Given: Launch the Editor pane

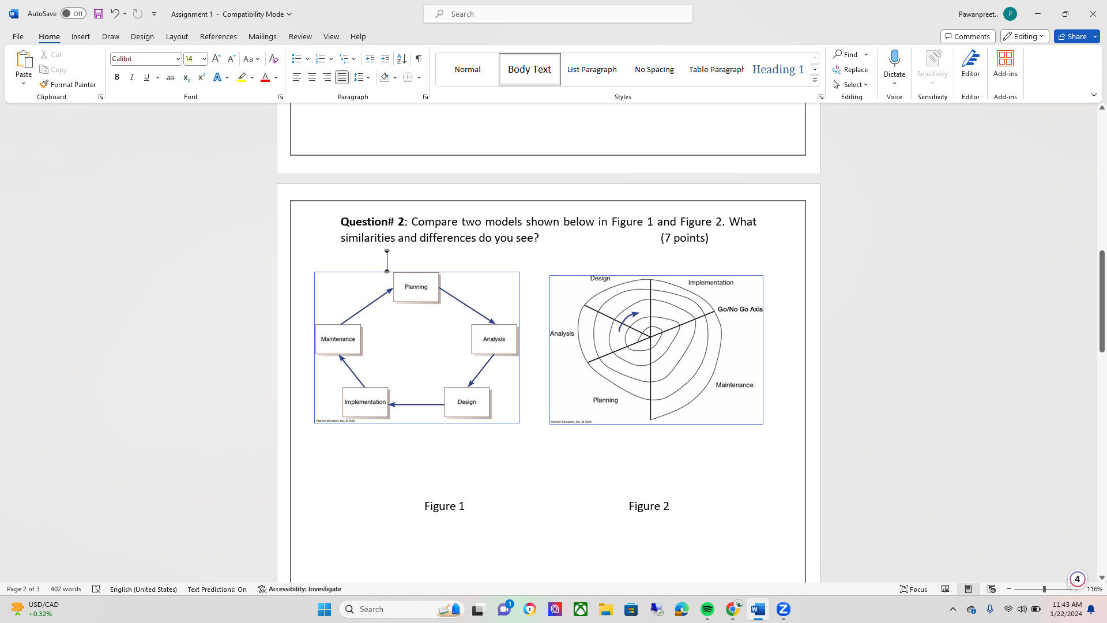Looking at the screenshot, I should 970,65.
